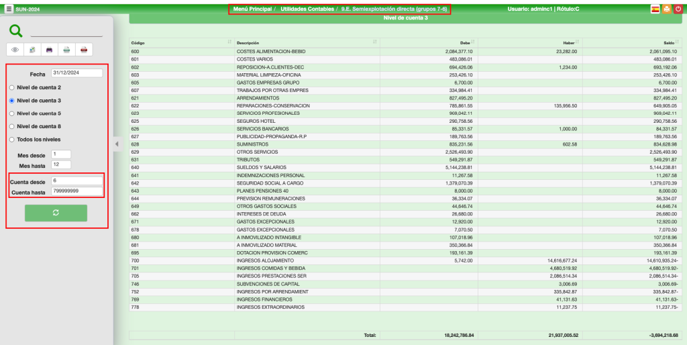The width and height of the screenshot is (687, 345).
Task: Click the Spanish flag language icon
Action: [x=655, y=9]
